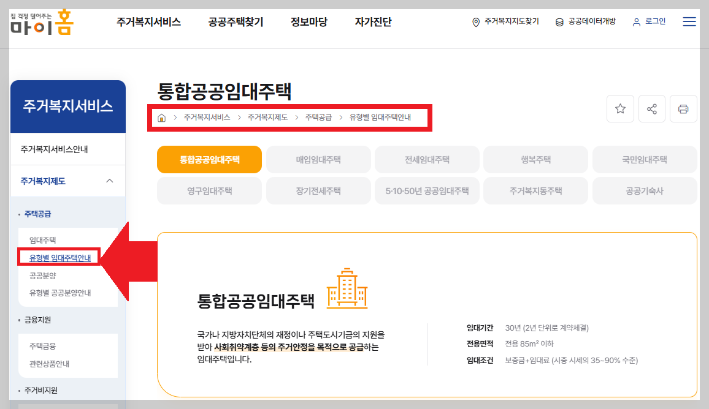Click the 주거복지지도찾기 map pin icon
The height and width of the screenshot is (409, 709).
[474, 21]
